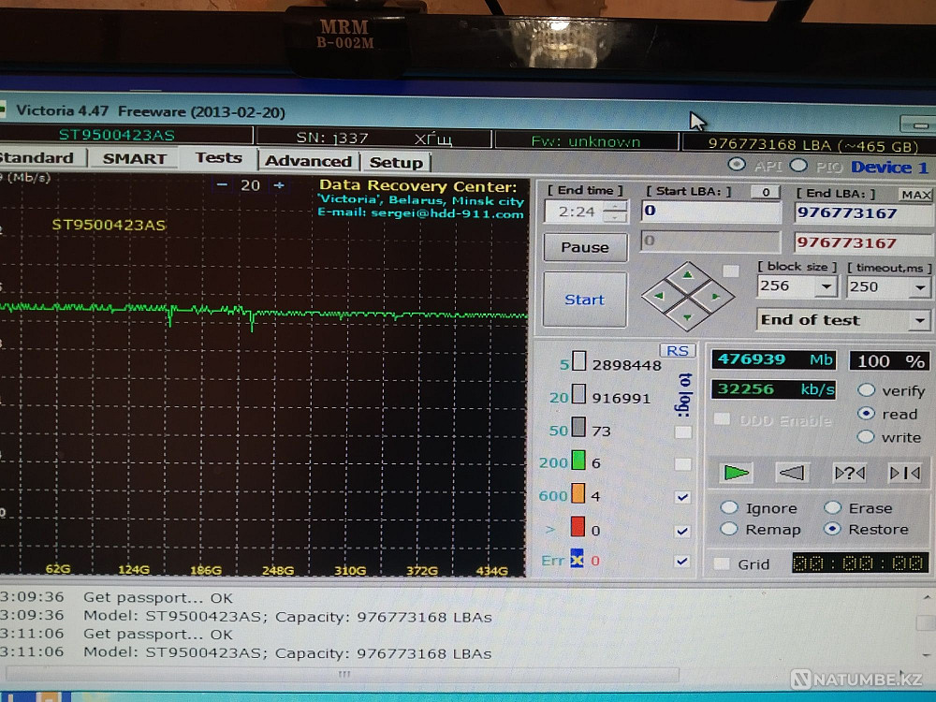Increase graph scale with plus icon

pyautogui.click(x=279, y=185)
